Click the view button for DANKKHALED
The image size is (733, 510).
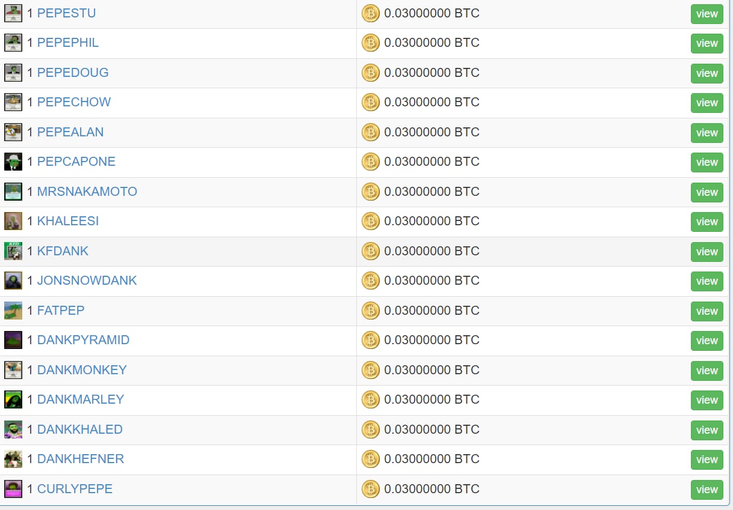707,430
